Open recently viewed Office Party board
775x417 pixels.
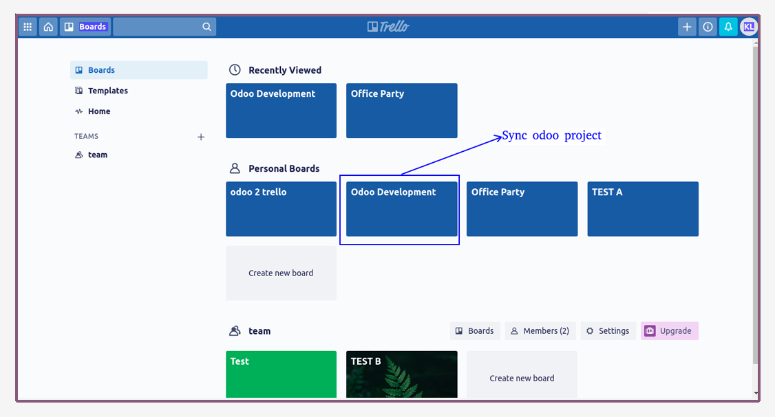click(402, 111)
